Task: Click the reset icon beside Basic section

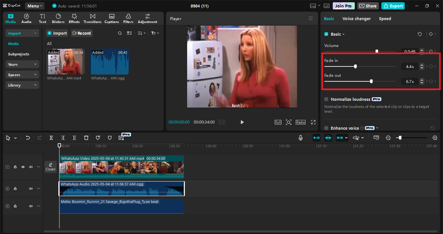Action: (420, 34)
